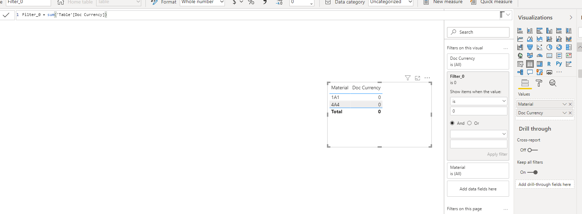Remove Material from the Values well
582x214 pixels.
coord(570,104)
